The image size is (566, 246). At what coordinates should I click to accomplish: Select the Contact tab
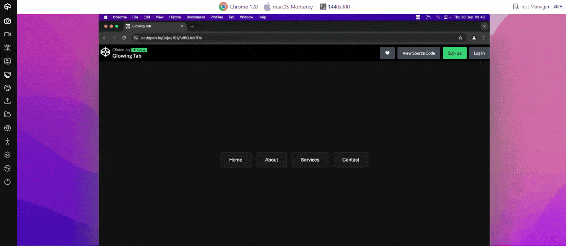coord(351,160)
